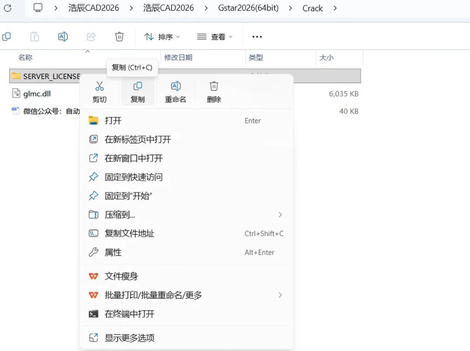Image resolution: width=470 pixels, height=351 pixels.
Task: Open the three-dot more options menu
Action: click(x=257, y=37)
